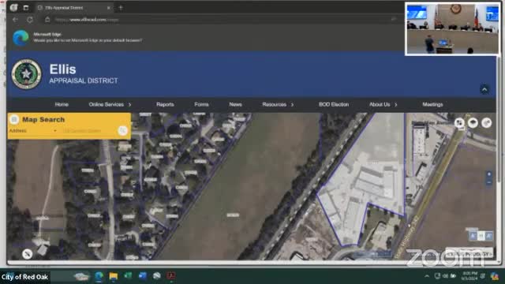505x284 pixels.
Task: Click the magnifier search button in Map Search
Action: pyautogui.click(x=122, y=130)
